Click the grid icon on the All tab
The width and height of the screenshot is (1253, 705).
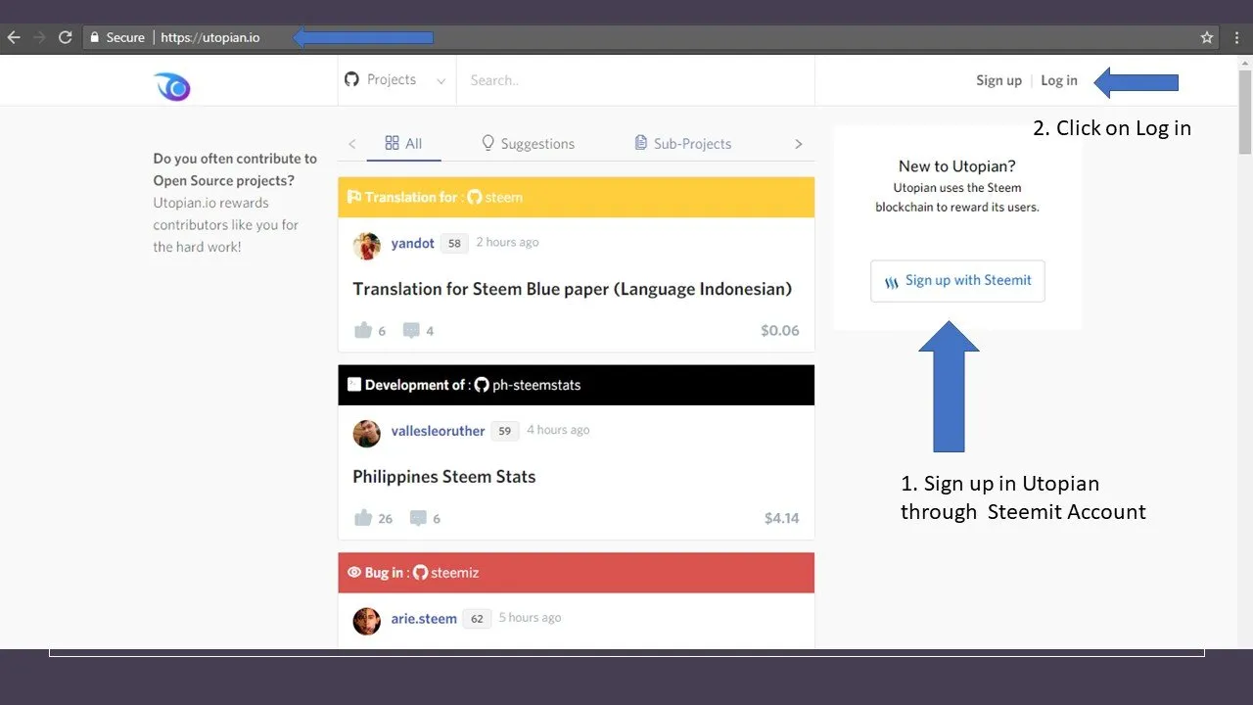(x=392, y=143)
